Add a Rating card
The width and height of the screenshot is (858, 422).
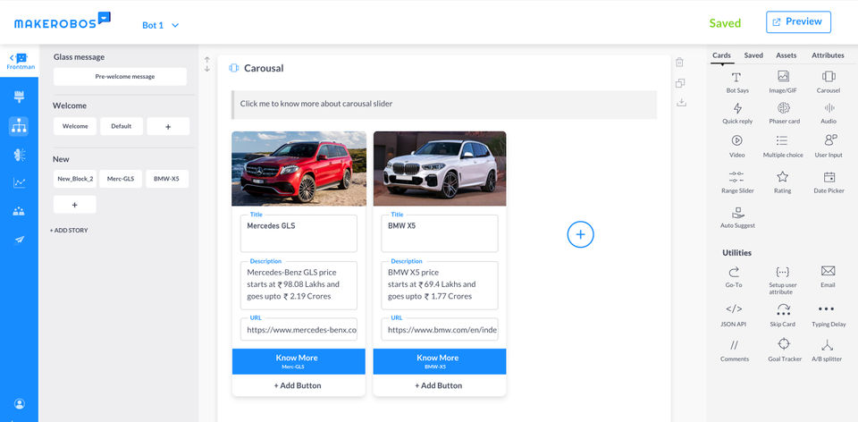point(783,182)
